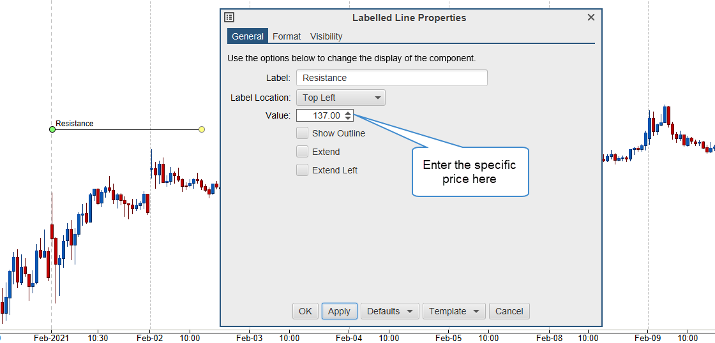This screenshot has width=715, height=343.
Task: Close the Labelled Line Properties dialog
Action: pyautogui.click(x=591, y=18)
